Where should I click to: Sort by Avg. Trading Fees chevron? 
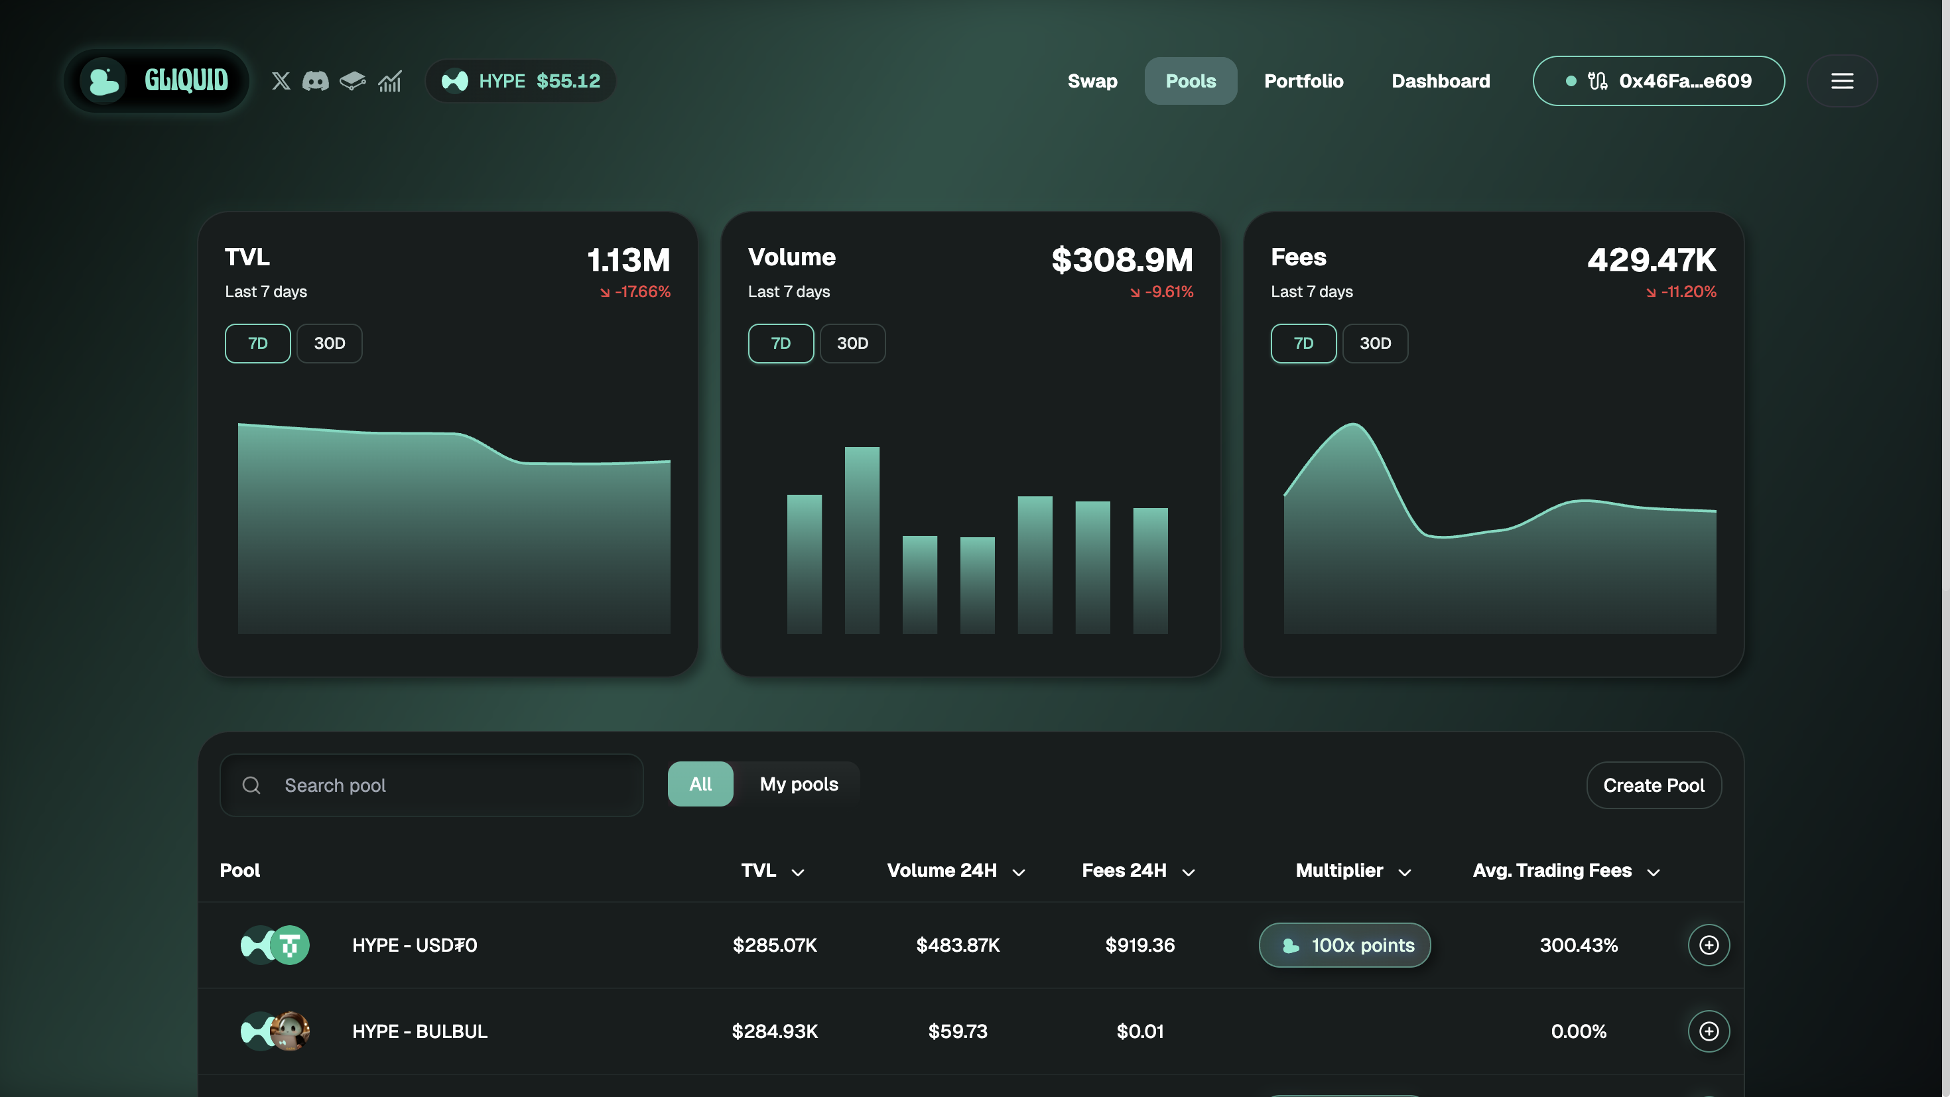coord(1654,872)
